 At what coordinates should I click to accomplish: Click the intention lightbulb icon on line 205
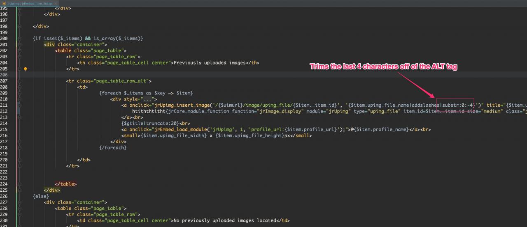pos(26,69)
